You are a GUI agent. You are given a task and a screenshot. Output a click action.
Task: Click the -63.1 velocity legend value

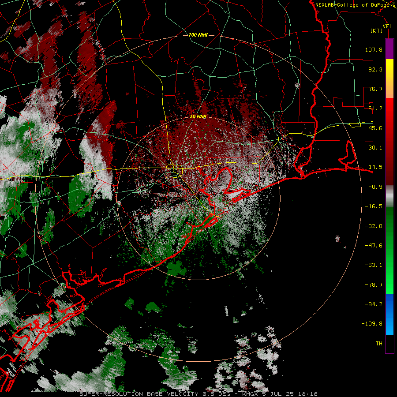pos(374,265)
